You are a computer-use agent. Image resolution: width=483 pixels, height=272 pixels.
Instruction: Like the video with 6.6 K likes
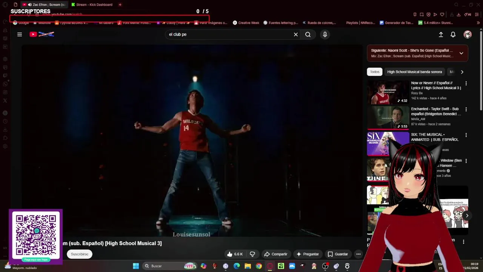pos(235,254)
